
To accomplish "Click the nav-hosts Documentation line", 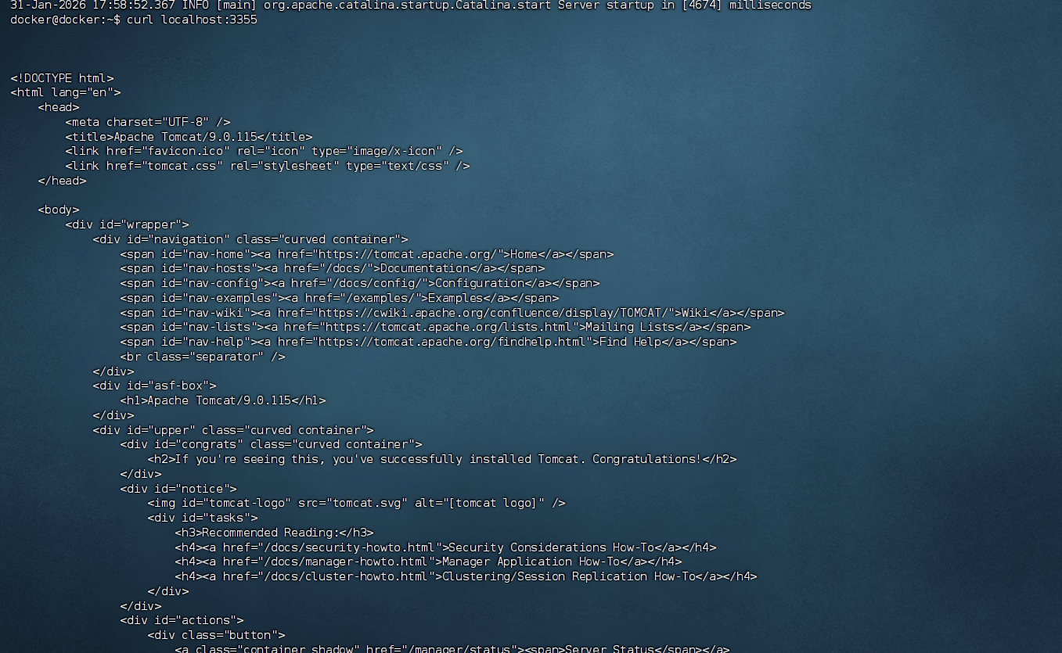I will 333,268.
